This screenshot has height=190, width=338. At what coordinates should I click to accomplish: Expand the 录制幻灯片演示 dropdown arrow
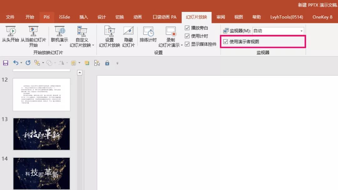pos(182,45)
